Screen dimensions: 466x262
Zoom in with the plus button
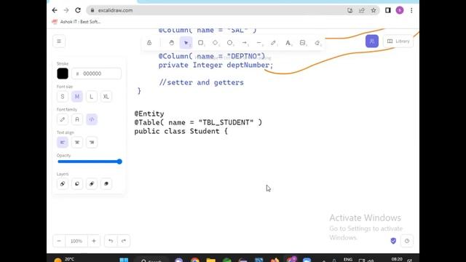pyautogui.click(x=94, y=241)
